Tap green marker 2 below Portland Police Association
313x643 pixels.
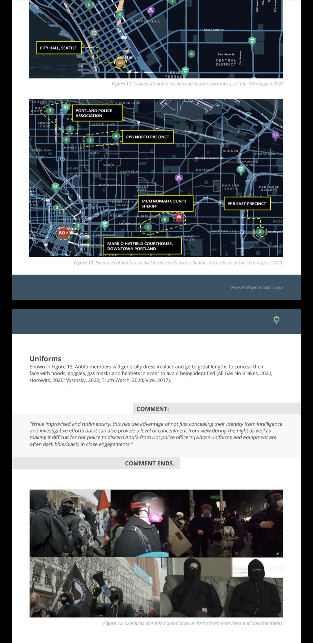70,129
